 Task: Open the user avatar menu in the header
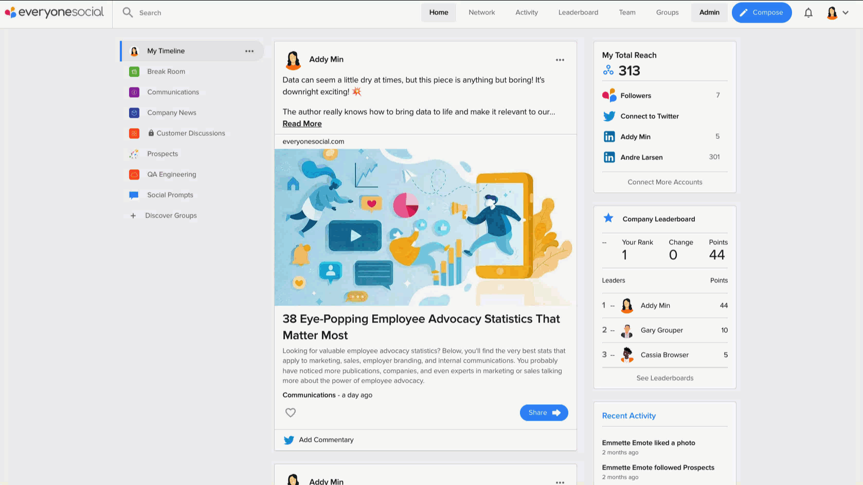pos(837,13)
